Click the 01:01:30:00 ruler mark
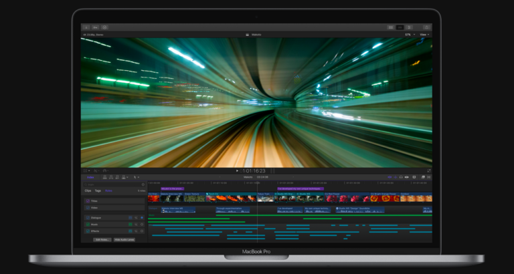The height and width of the screenshot is (274, 514). 353,183
